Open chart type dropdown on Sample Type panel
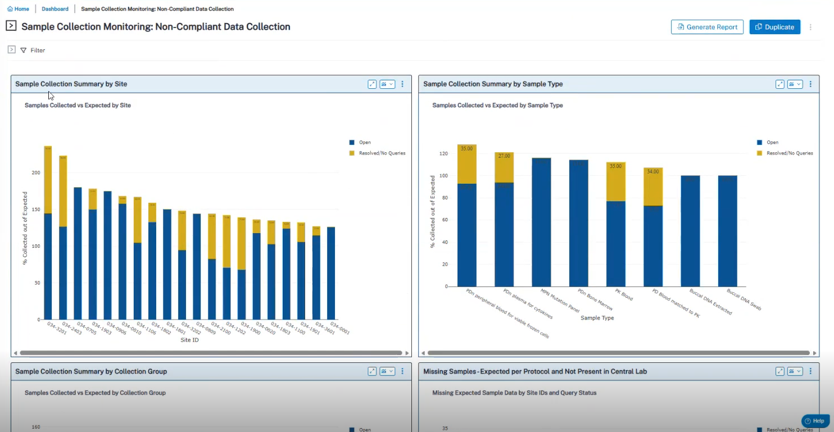This screenshot has width=834, height=432. coord(795,84)
